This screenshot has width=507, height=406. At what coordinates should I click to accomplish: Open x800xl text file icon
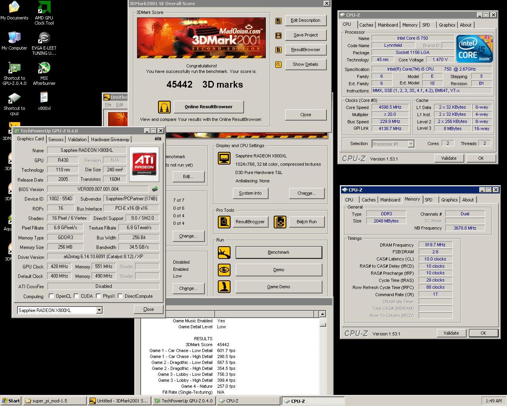tap(44, 101)
